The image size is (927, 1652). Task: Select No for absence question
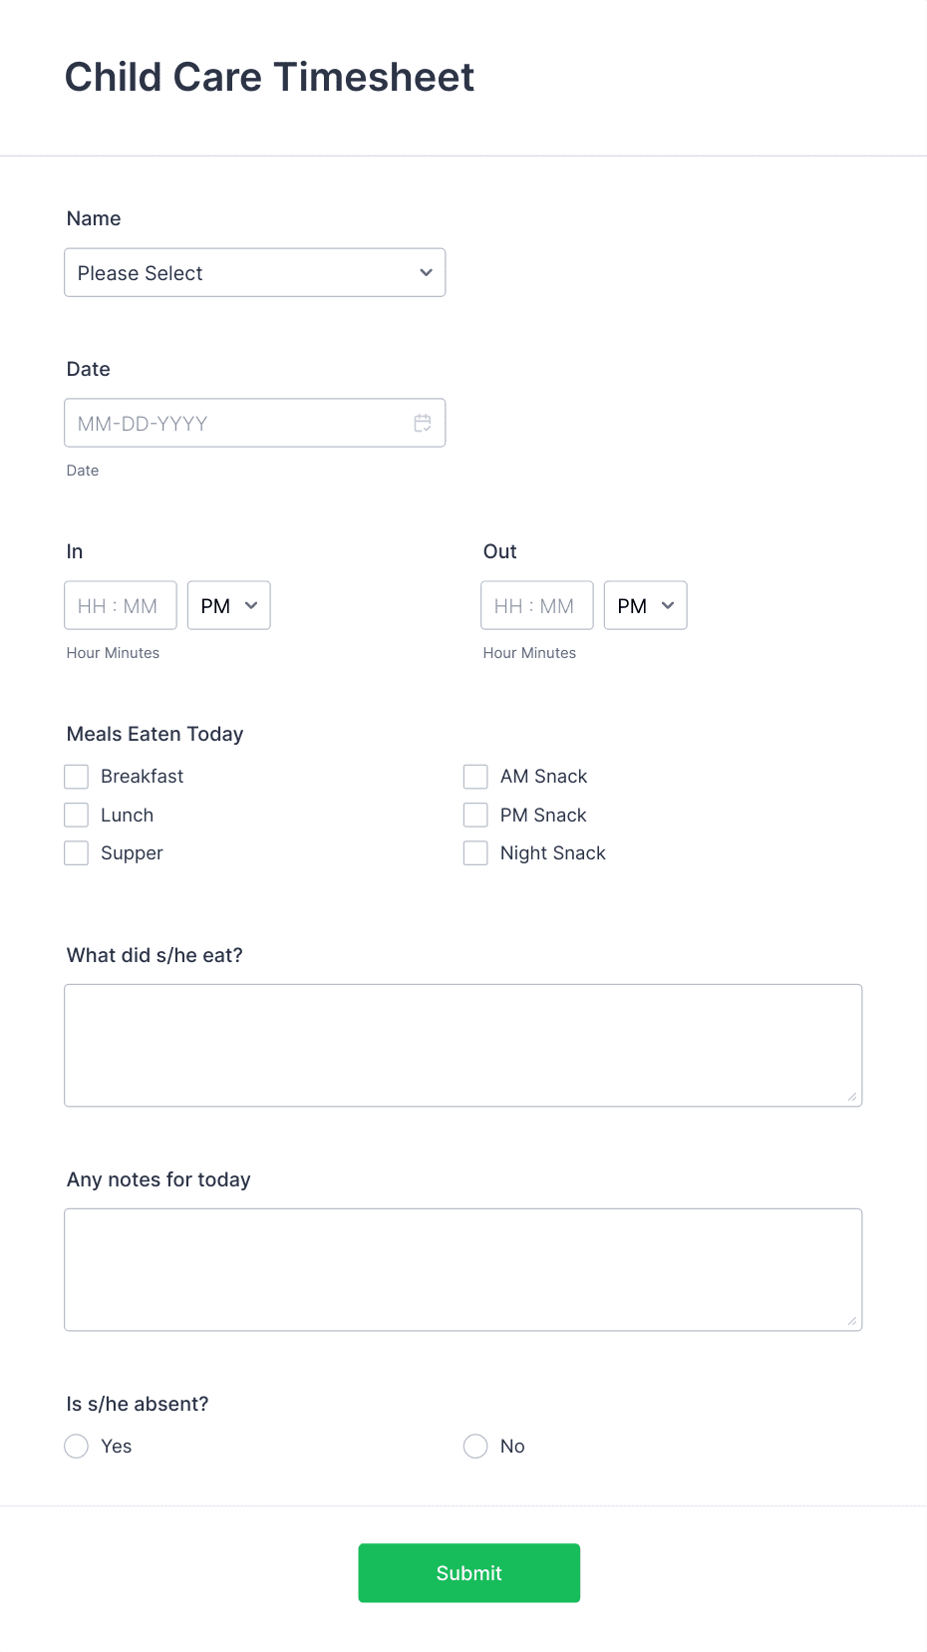(475, 1446)
